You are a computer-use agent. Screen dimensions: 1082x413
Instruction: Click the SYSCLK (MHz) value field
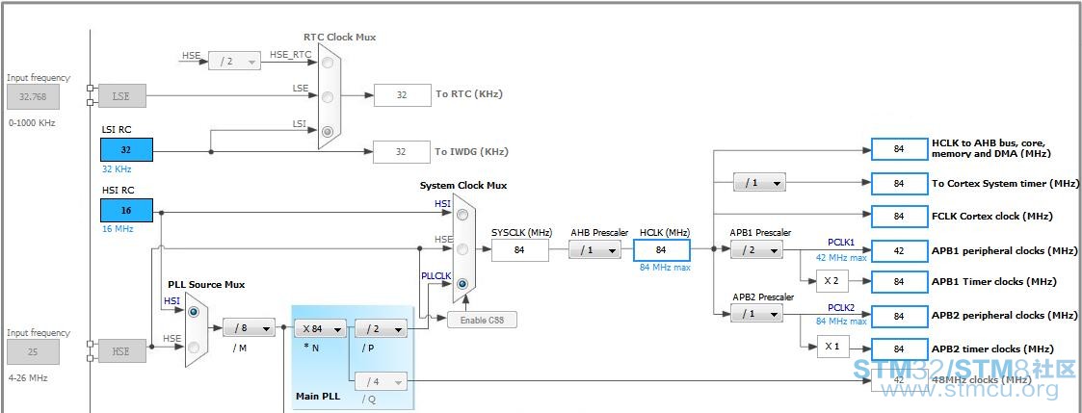[x=520, y=250]
